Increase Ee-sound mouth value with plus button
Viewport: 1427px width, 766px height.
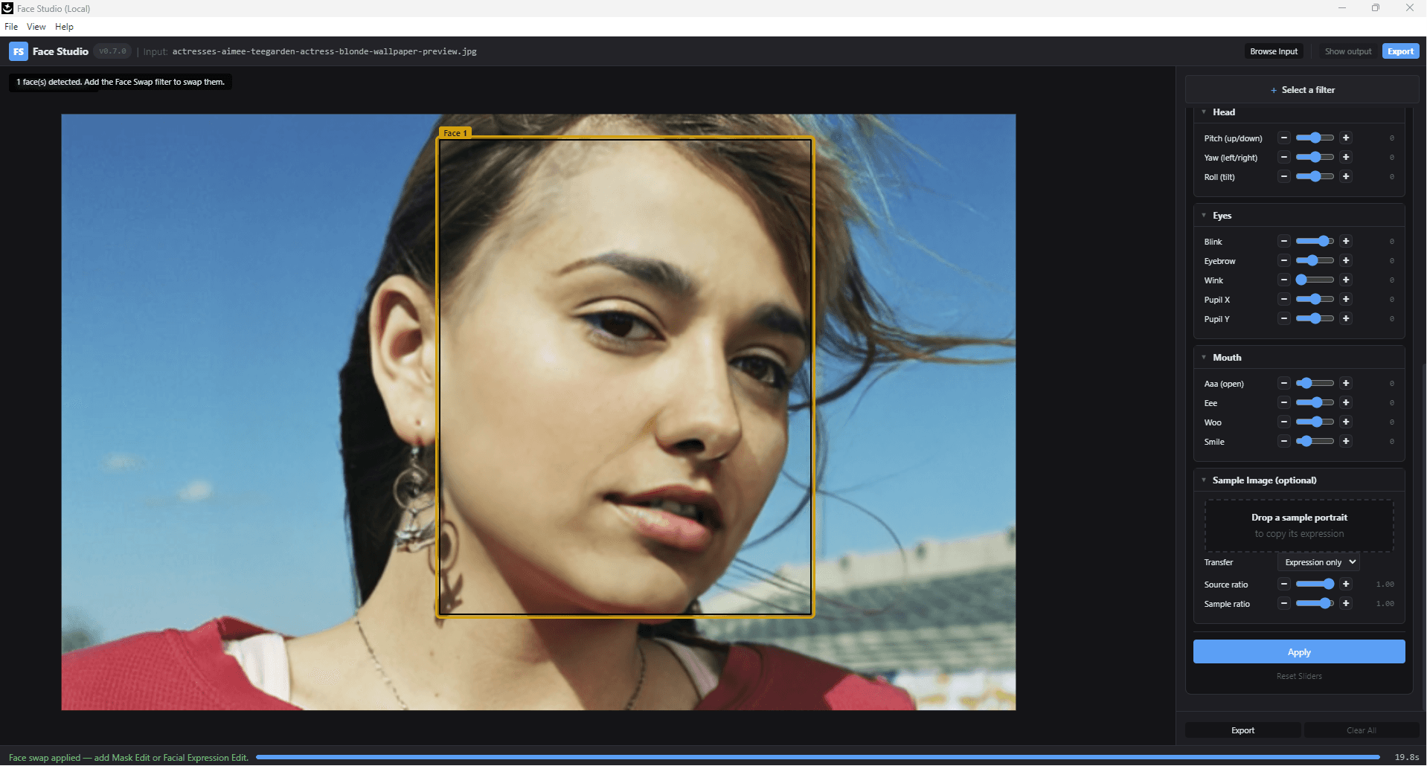[x=1346, y=403]
